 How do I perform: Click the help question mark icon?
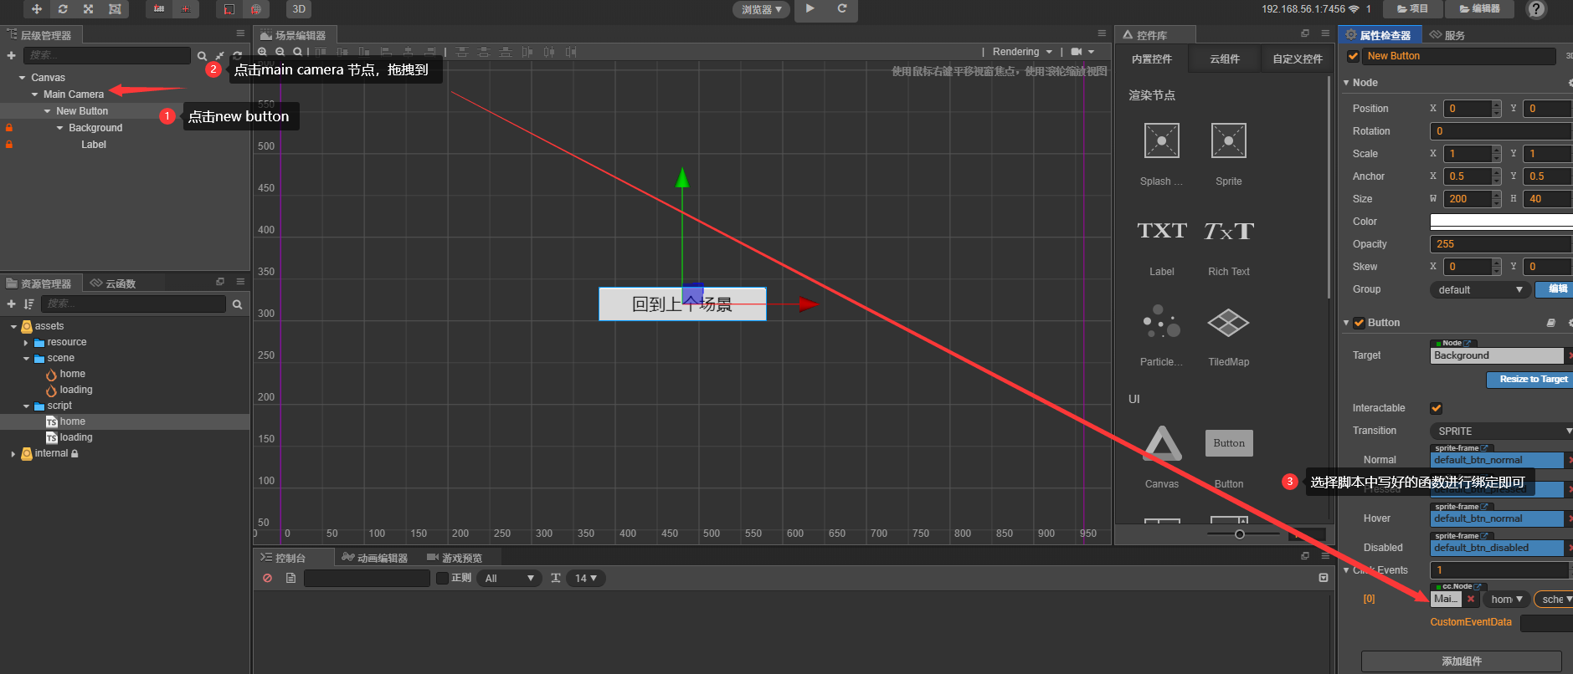(1536, 9)
